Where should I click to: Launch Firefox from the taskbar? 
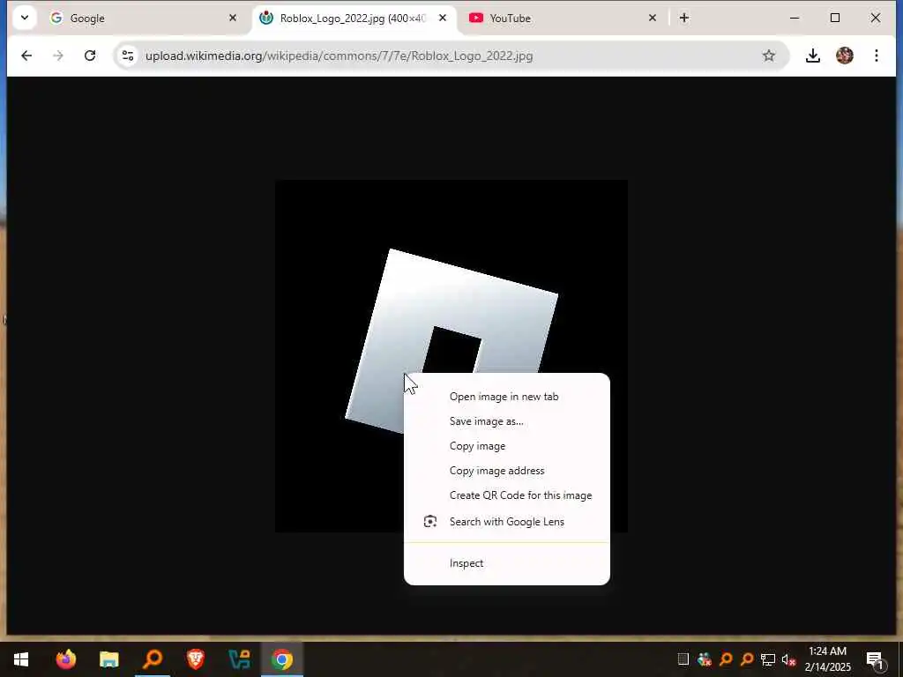(65, 659)
